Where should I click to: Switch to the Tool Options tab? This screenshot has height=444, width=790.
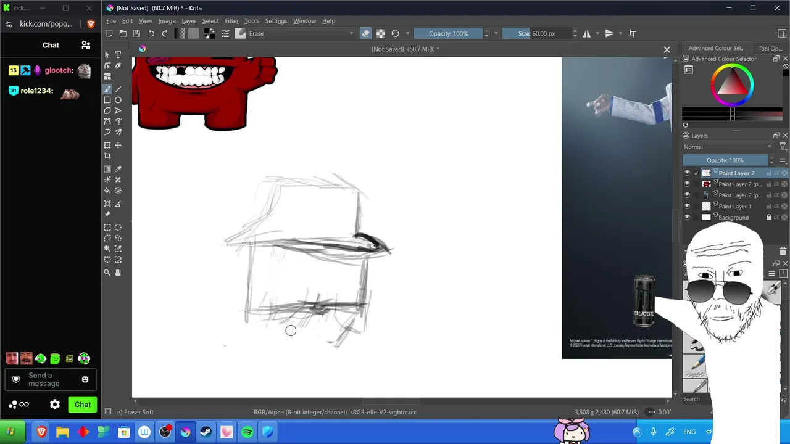click(770, 48)
